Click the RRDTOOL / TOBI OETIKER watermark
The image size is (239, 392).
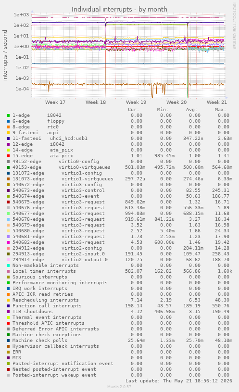click(235, 26)
